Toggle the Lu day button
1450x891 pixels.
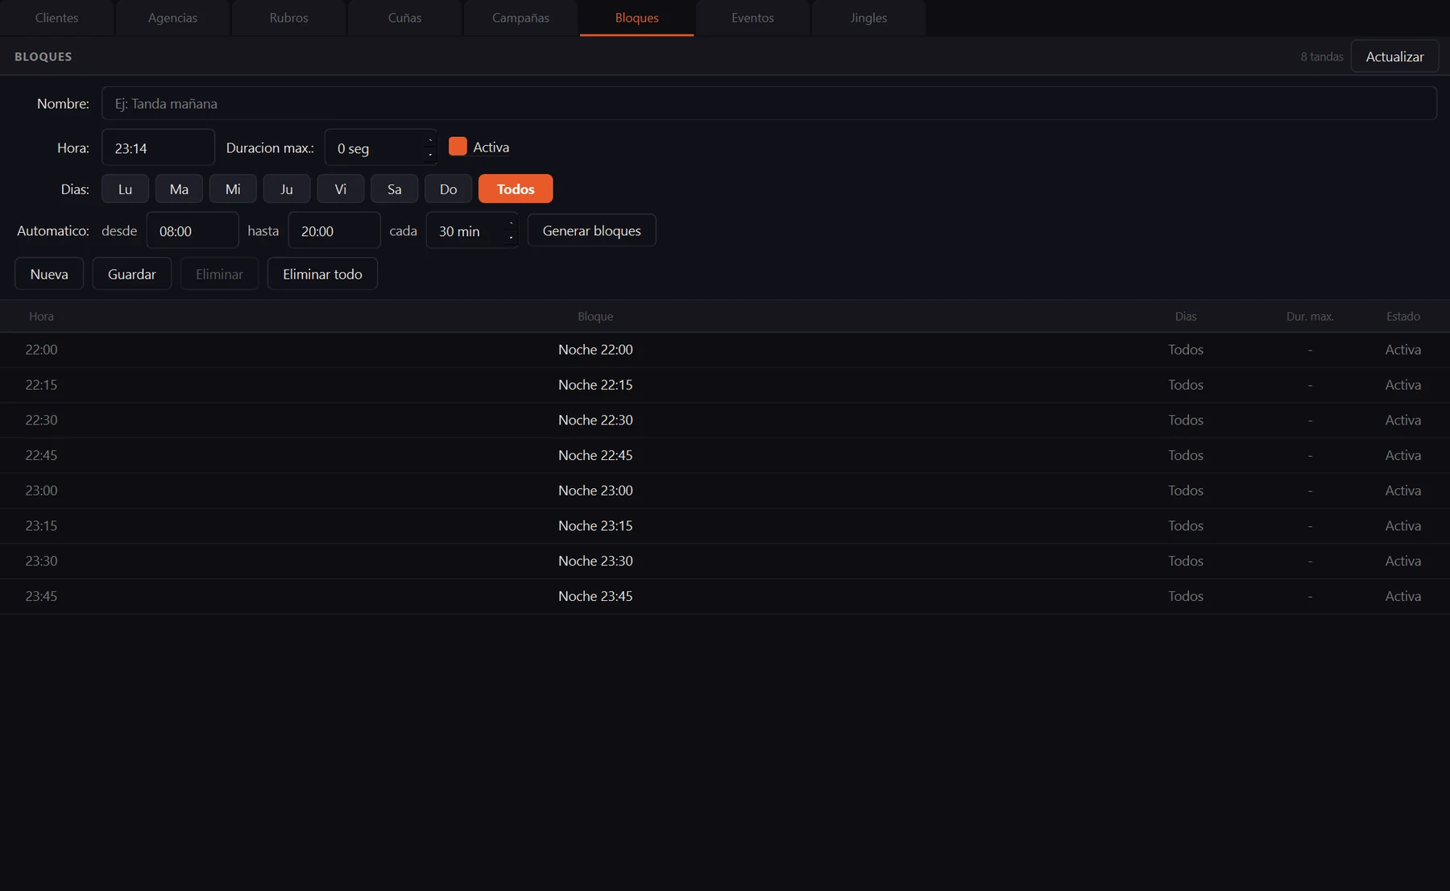click(x=125, y=189)
